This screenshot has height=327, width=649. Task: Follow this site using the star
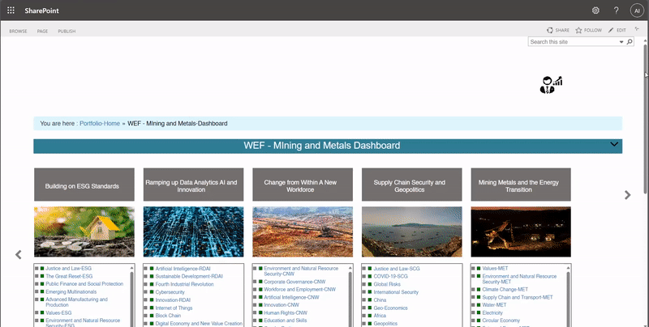(578, 30)
